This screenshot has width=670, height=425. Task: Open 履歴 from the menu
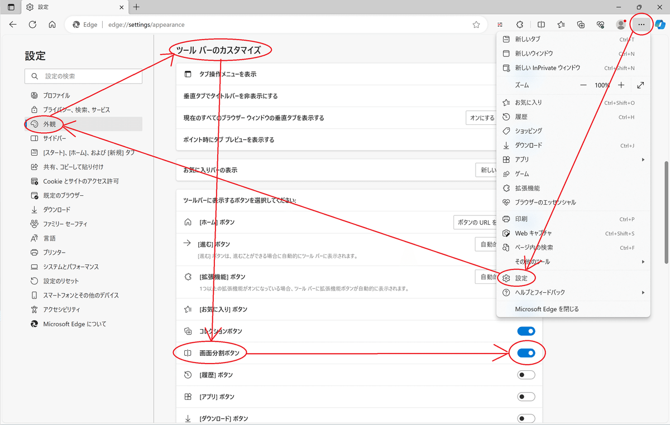(x=573, y=117)
